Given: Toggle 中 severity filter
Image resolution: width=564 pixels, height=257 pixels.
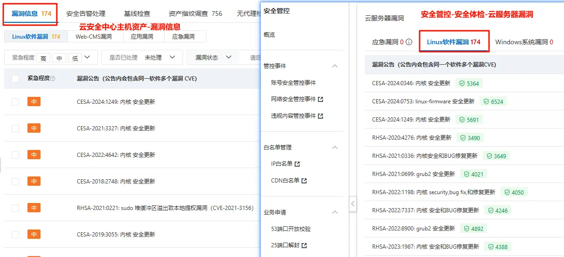Looking at the screenshot, I should [x=59, y=58].
